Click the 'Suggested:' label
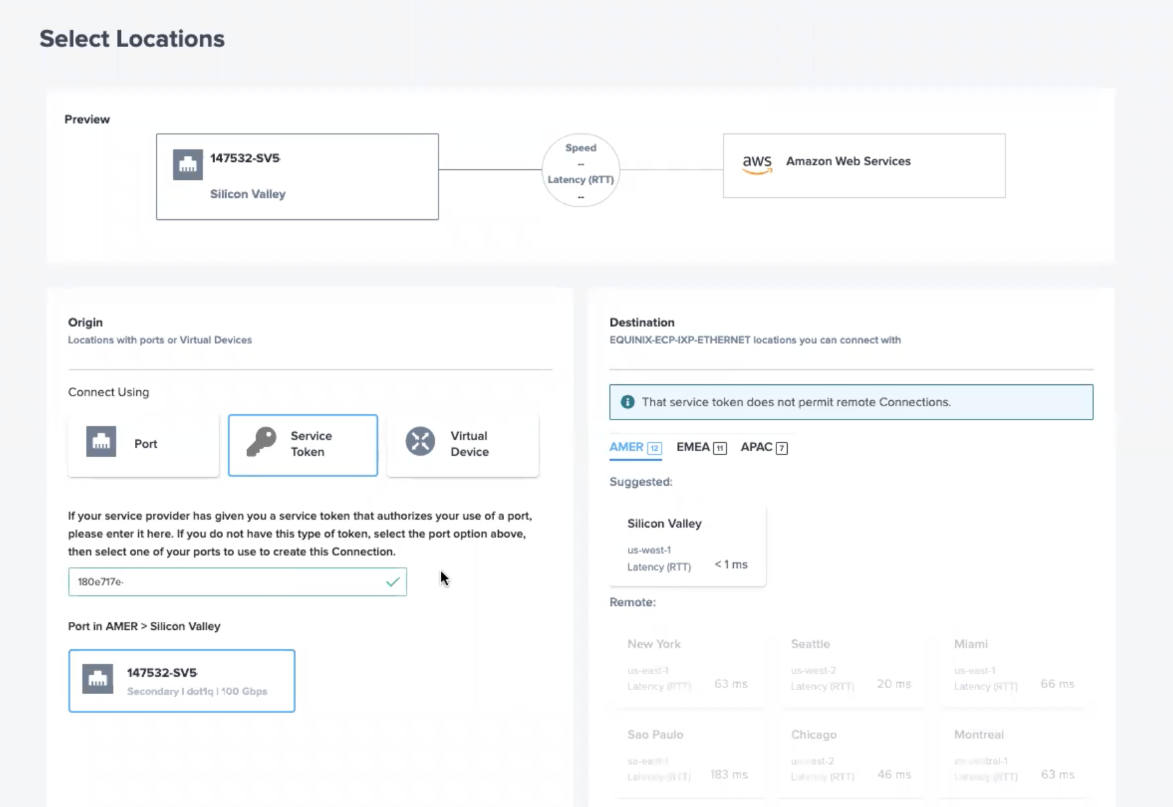Viewport: 1173px width, 807px height. tap(641, 482)
